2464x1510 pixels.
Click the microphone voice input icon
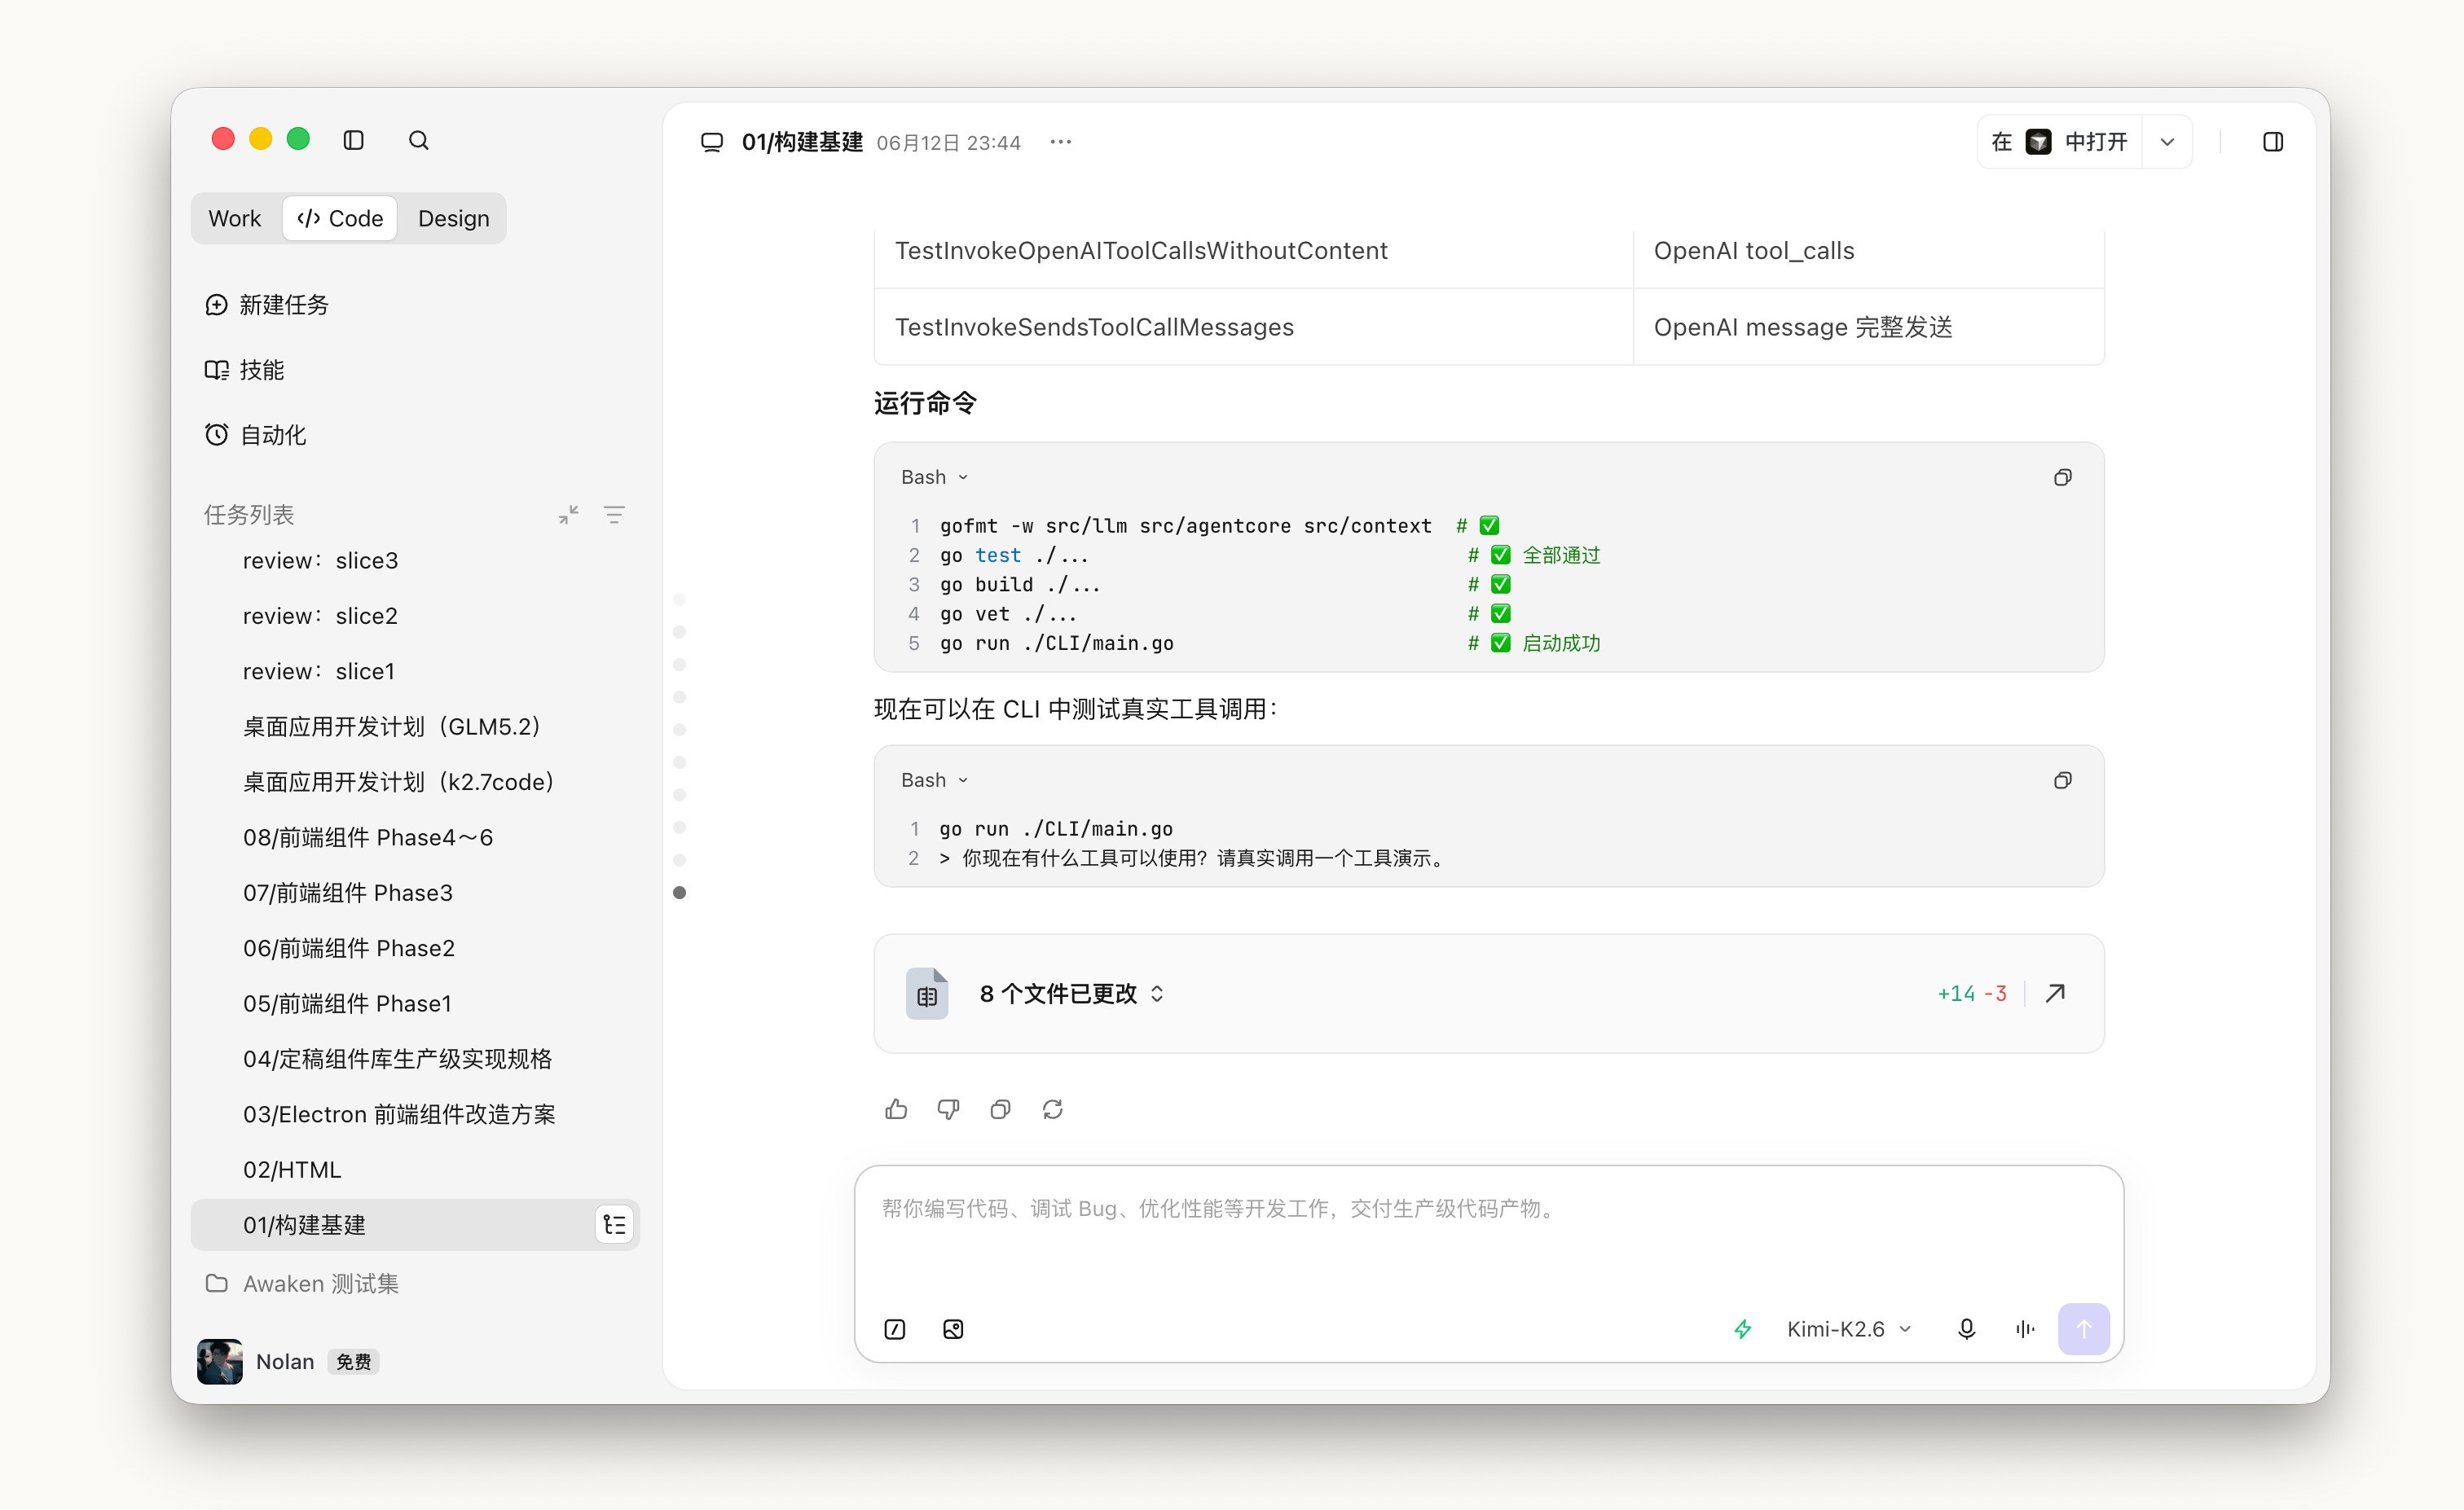click(x=1966, y=1329)
